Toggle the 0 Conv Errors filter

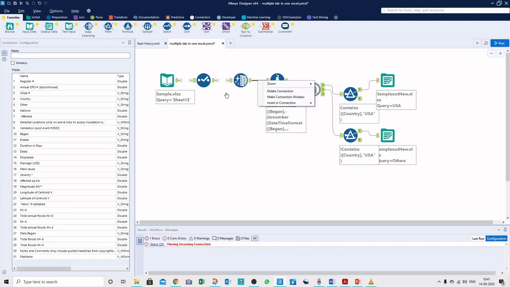click(175, 238)
